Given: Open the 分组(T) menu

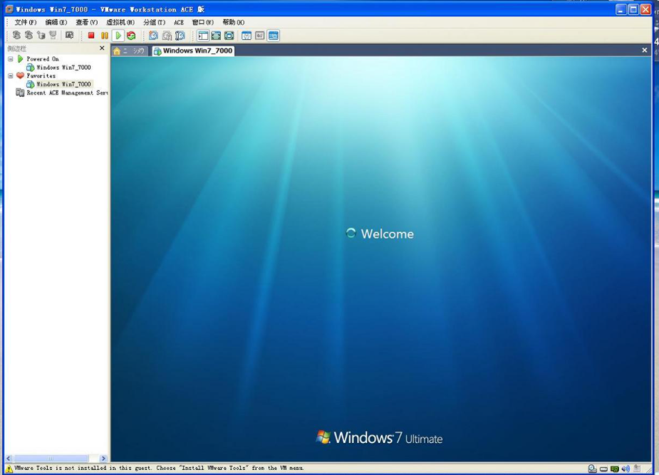Looking at the screenshot, I should (155, 22).
